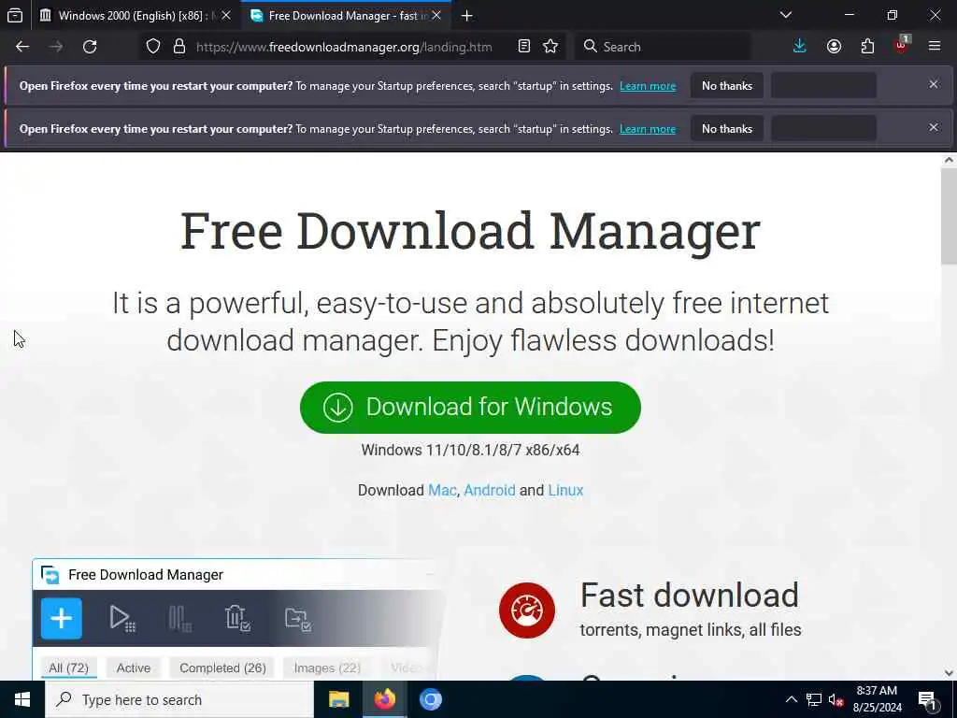Click the delete selected downloads icon
This screenshot has height=718, width=957.
pyautogui.click(x=236, y=618)
